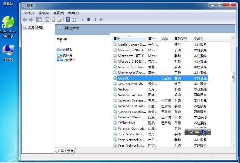Open the 查看(V) menu
The image size is (240, 163).
coord(58,13)
